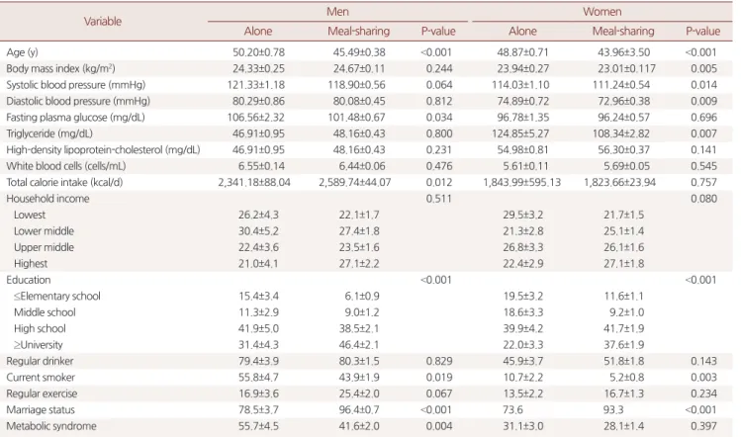Click the "Lower middle" row label
The width and height of the screenshot is (741, 437).
tap(44, 231)
